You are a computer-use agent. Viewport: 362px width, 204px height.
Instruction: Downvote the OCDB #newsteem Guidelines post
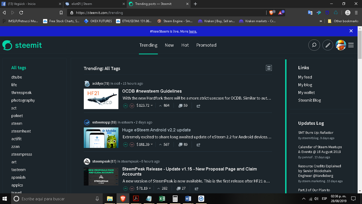pos(132,106)
